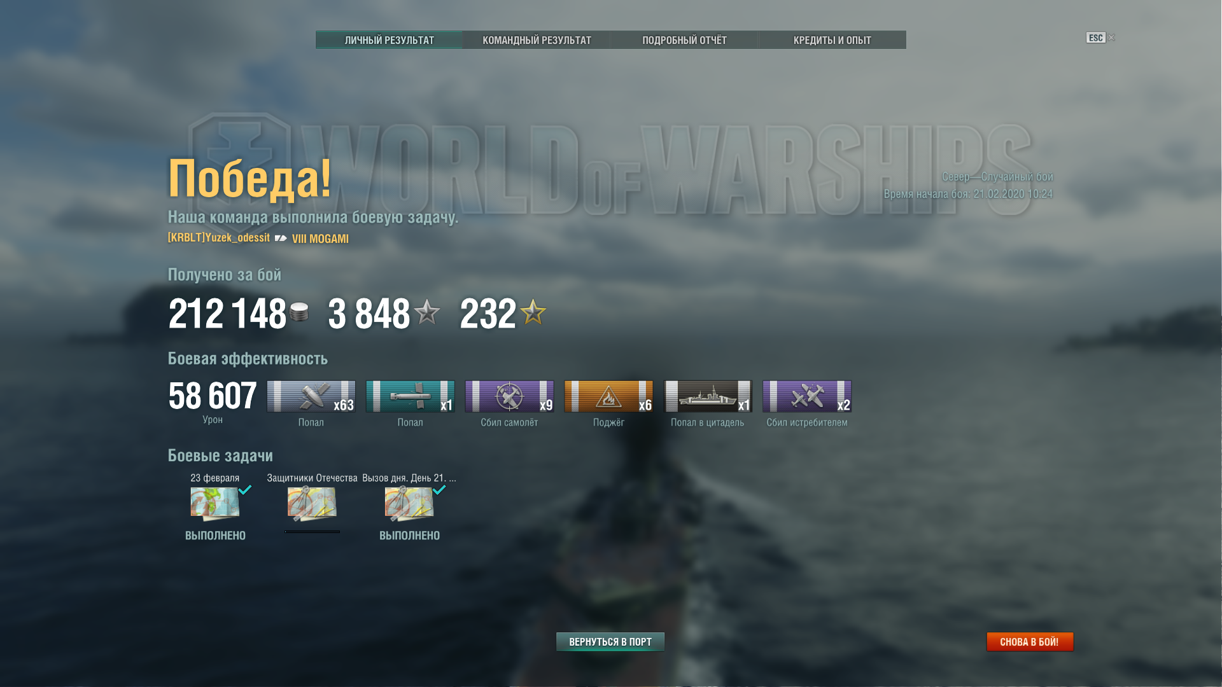Click the gold free XP star
Viewport: 1222px width, 687px height.
coord(533,312)
